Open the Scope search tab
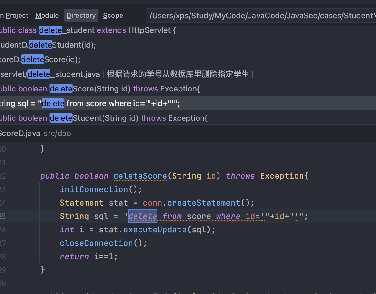The height and width of the screenshot is (294, 376). tap(113, 16)
